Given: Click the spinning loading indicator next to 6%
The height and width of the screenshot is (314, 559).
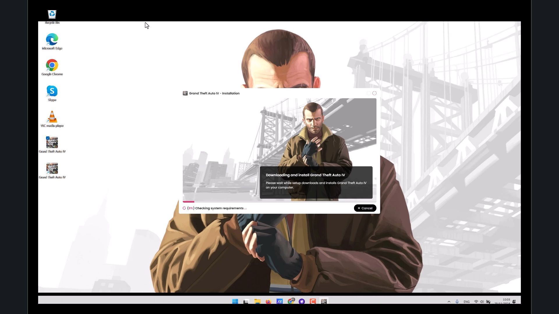Looking at the screenshot, I should (x=184, y=208).
